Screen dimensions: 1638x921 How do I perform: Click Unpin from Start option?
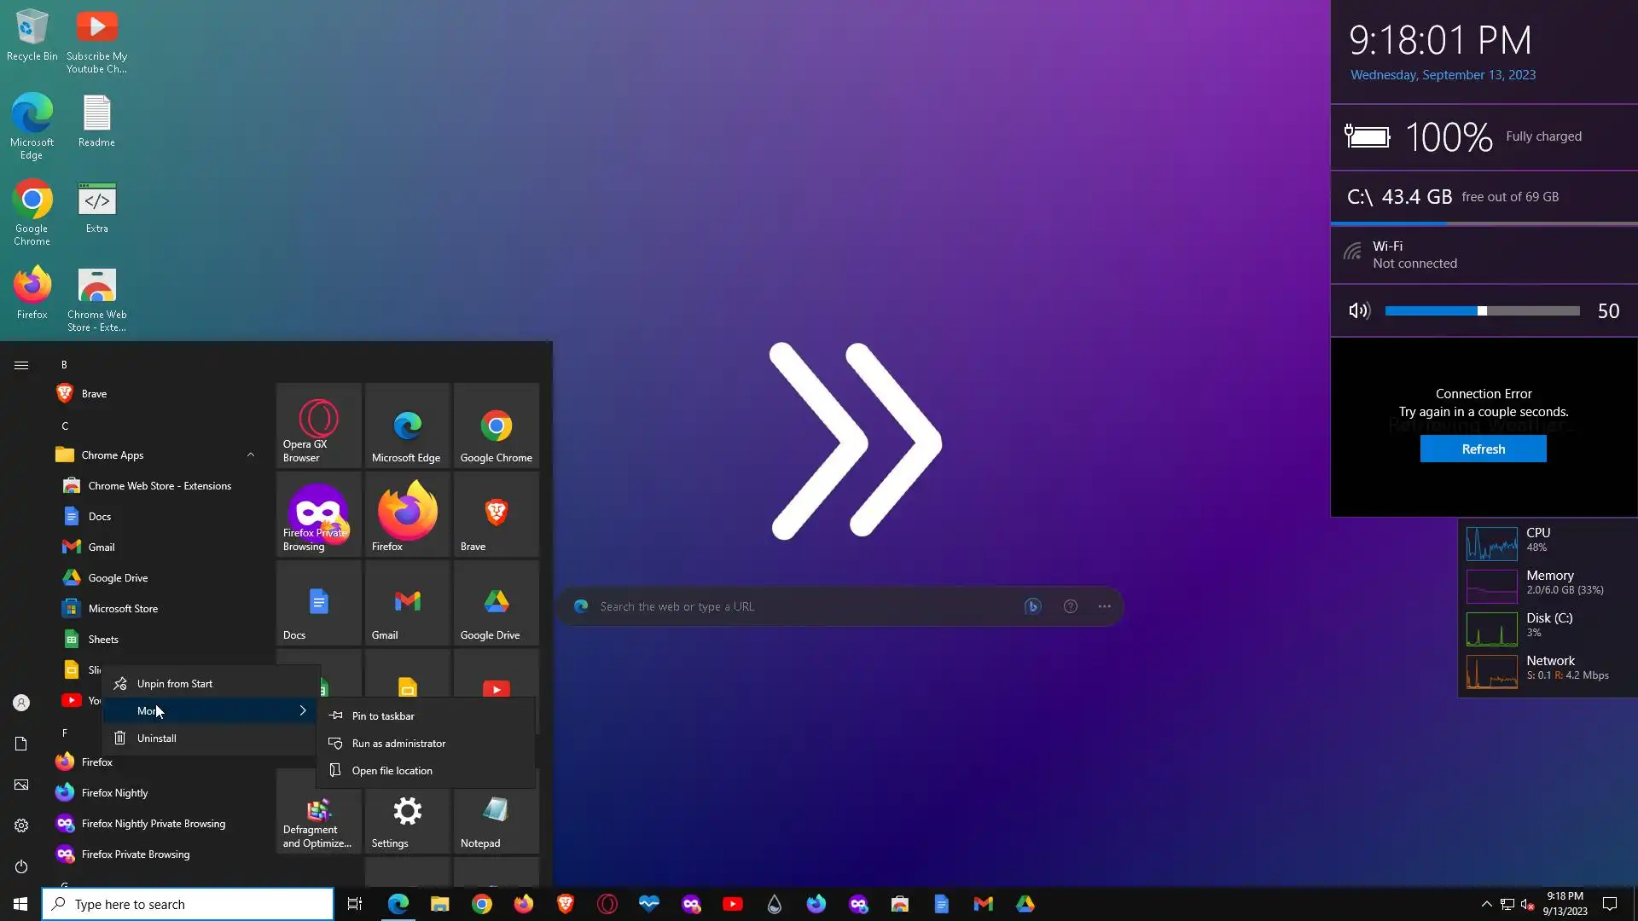pos(175,684)
